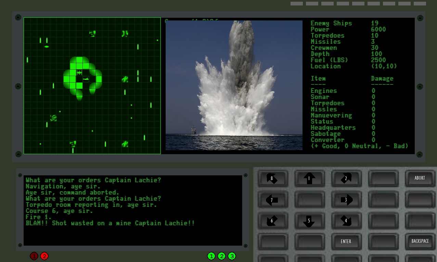The height and width of the screenshot is (262, 437).
Task: Click the 'Crewmen' status label
Action: coord(324,48)
